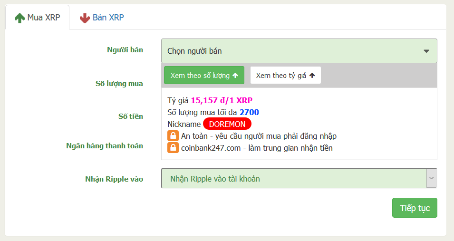
Task: Click the Số lượng mua label
Action: (x=119, y=84)
